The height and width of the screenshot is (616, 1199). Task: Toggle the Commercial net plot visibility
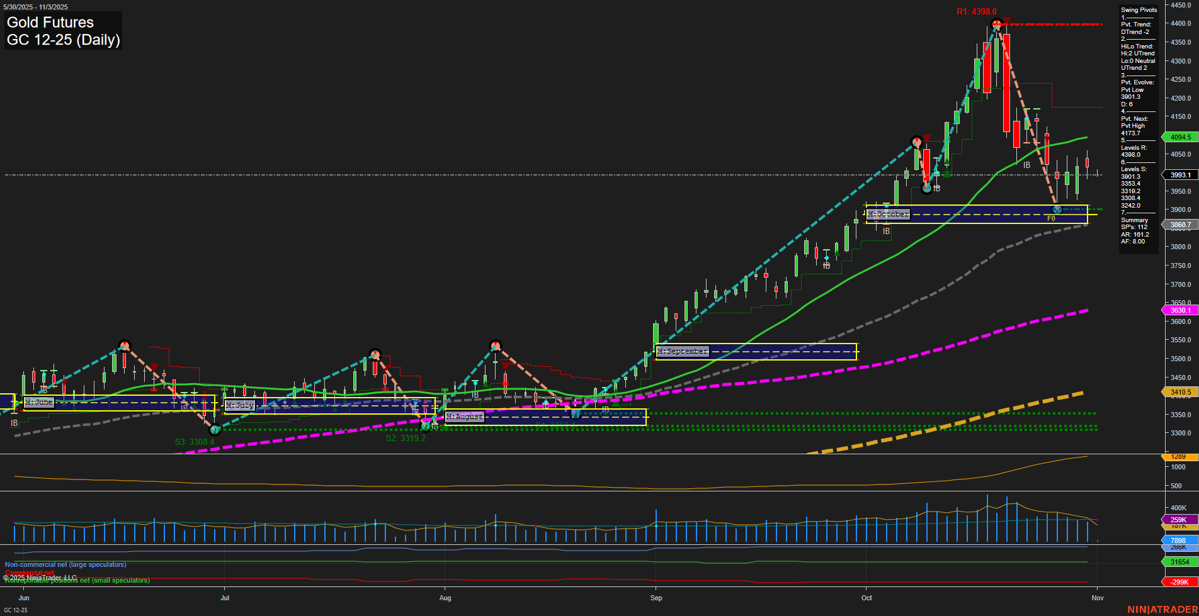click(29, 573)
